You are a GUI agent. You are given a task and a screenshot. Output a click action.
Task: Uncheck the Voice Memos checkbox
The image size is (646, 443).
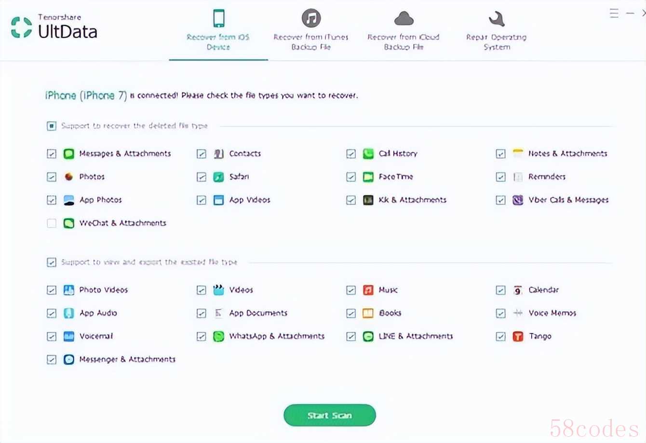[x=501, y=313]
